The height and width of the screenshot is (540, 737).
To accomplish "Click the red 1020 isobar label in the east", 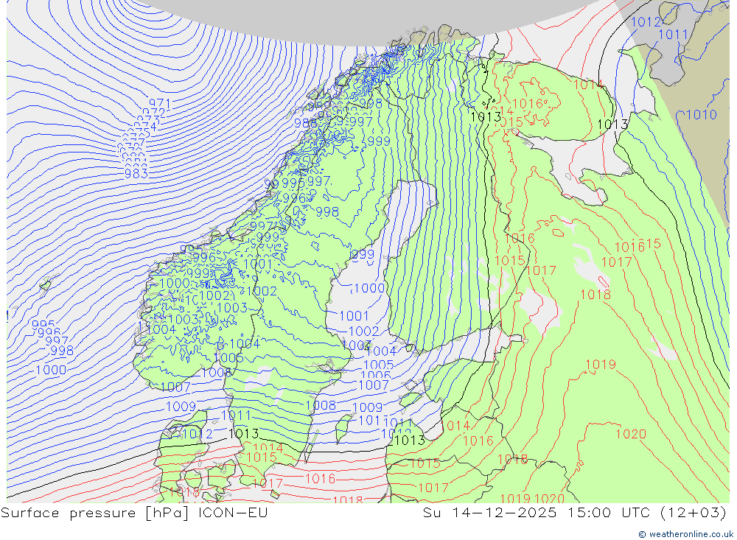I will click(631, 434).
